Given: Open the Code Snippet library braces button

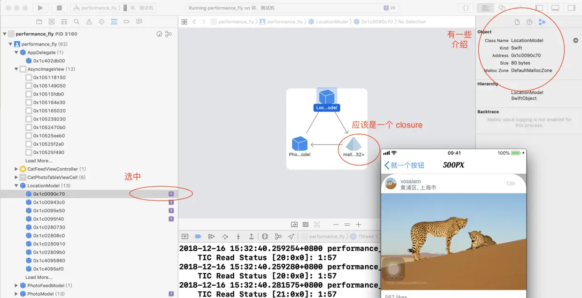Looking at the screenshot, I should point(466,8).
